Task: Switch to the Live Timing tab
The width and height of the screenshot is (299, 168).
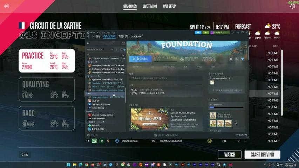Action: [x=150, y=6]
